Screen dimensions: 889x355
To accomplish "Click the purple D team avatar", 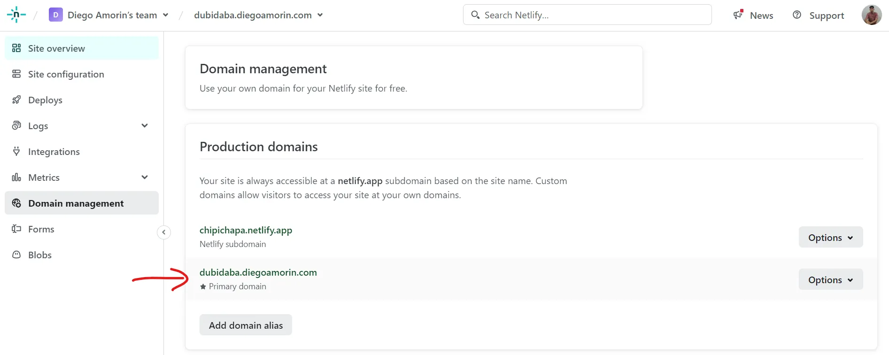I will click(x=55, y=15).
